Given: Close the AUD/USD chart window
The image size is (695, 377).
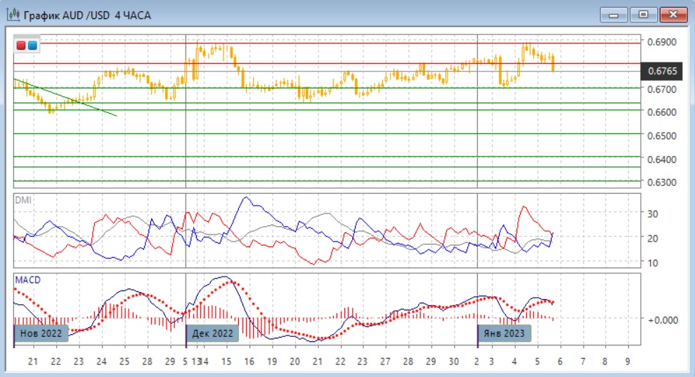Looking at the screenshot, I should click(673, 14).
